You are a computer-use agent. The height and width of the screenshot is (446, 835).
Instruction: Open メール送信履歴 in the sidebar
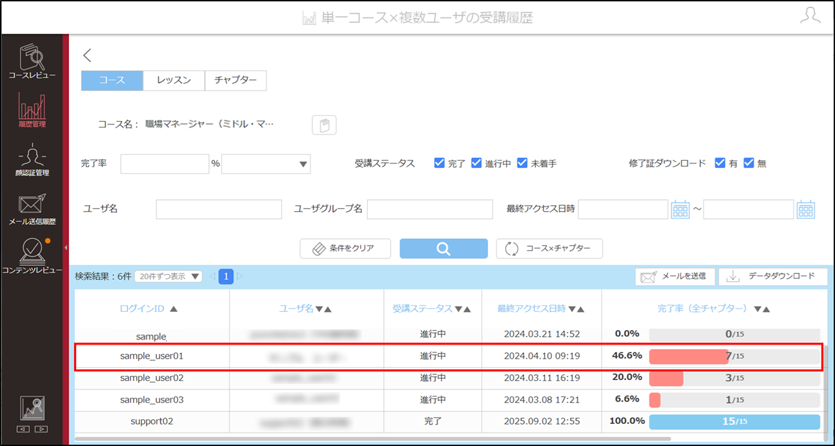(32, 209)
